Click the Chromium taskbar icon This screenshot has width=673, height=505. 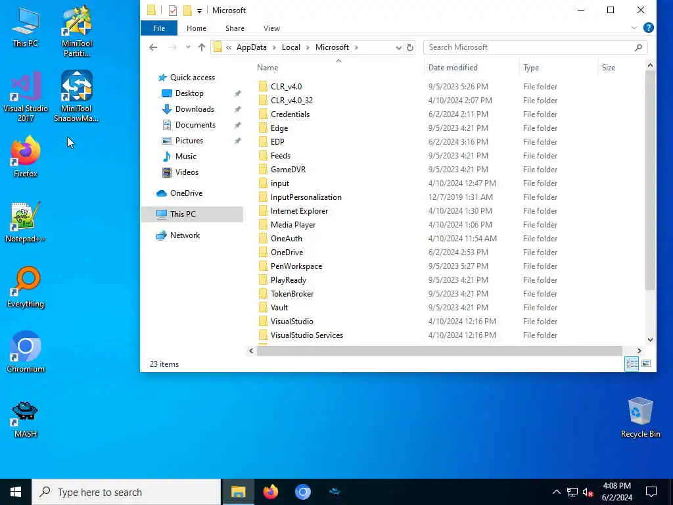(x=302, y=492)
